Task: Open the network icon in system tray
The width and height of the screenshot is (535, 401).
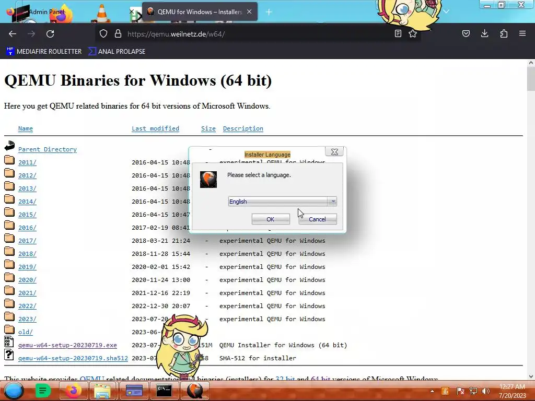Action: [473, 391]
